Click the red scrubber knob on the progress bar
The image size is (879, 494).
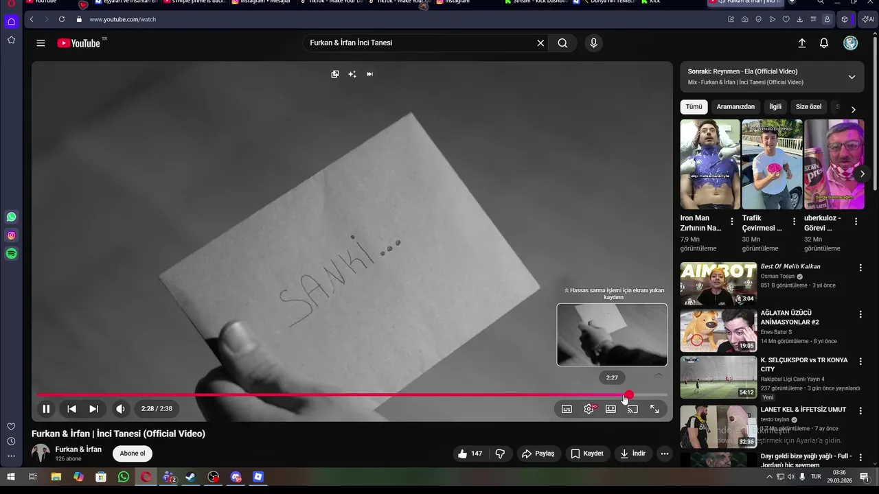click(629, 395)
